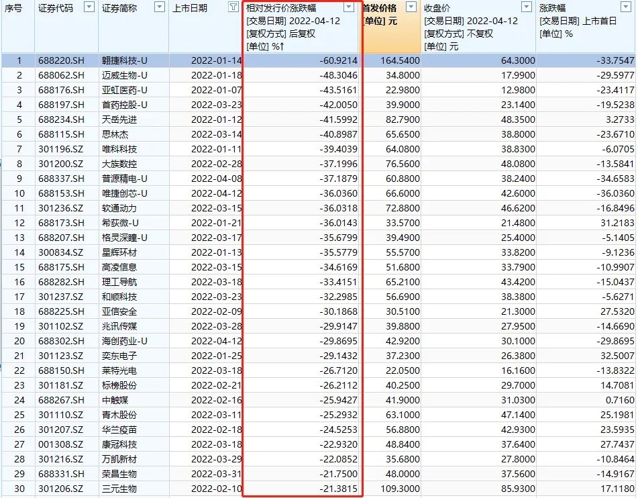
Task: Open the 首发价格 column dropdown arrow
Action: coord(411,7)
